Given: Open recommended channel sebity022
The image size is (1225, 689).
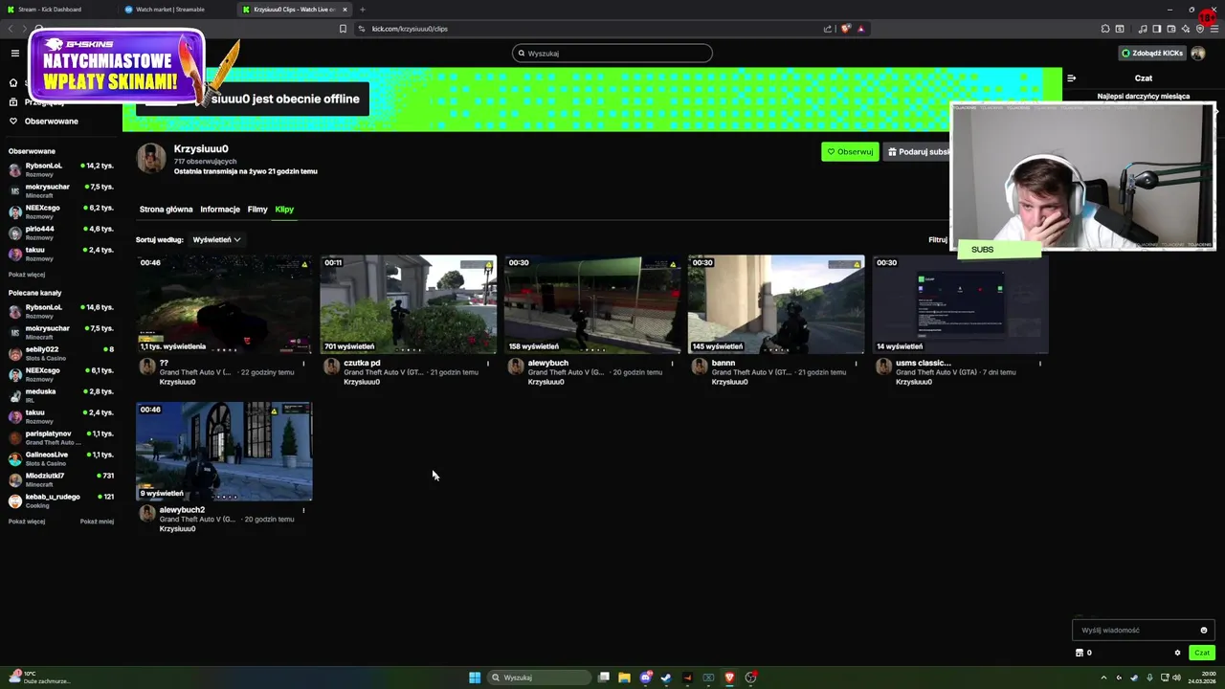Looking at the screenshot, I should tap(61, 353).
